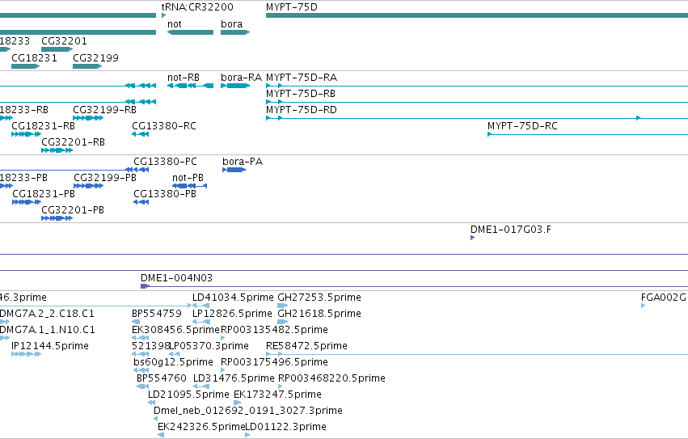
Task: Click the not gene bar
Action: (x=191, y=32)
